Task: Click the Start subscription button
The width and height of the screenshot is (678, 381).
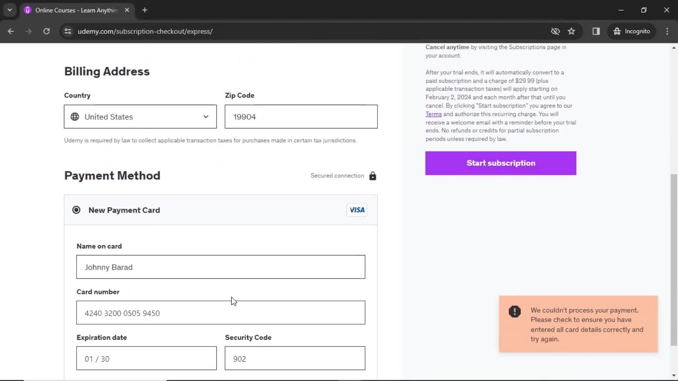Action: tap(501, 163)
